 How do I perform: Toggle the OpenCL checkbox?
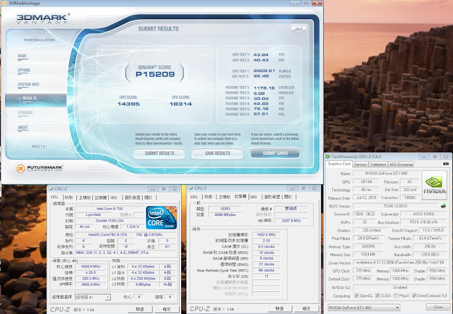pos(357,295)
